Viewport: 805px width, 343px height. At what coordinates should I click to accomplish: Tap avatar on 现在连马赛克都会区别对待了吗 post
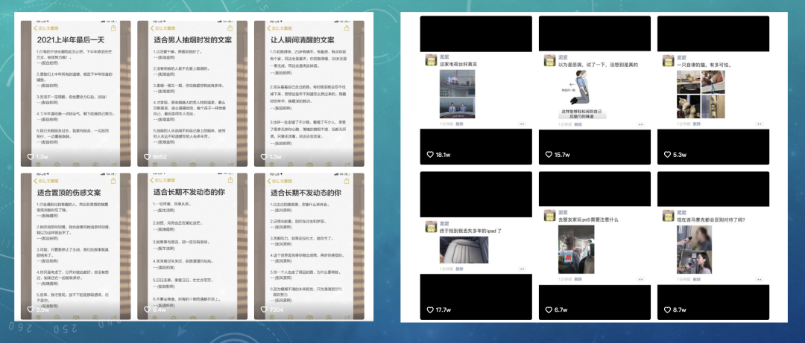(x=668, y=215)
